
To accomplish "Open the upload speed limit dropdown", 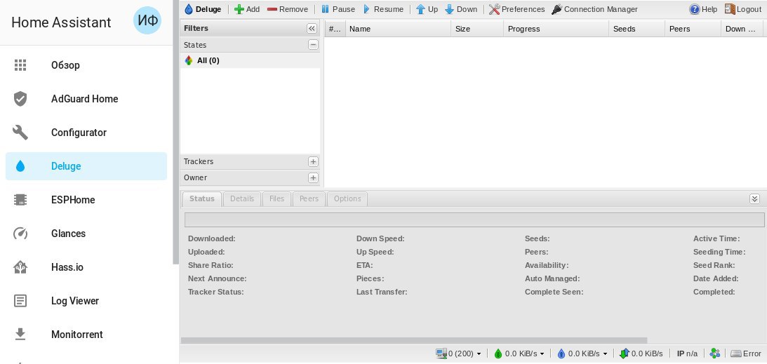I will click(582, 353).
